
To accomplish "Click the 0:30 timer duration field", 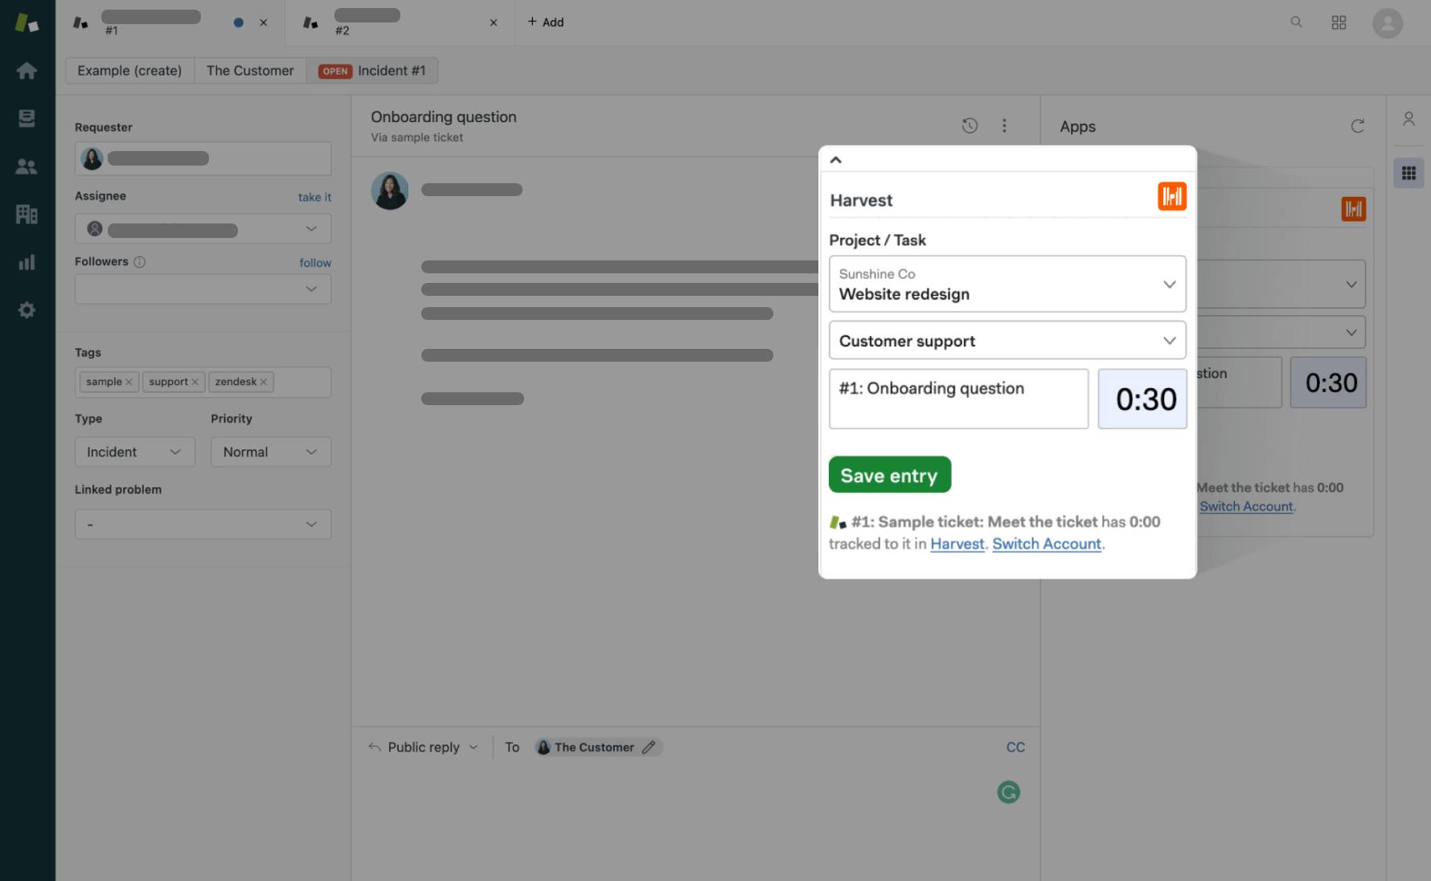I will tap(1142, 398).
